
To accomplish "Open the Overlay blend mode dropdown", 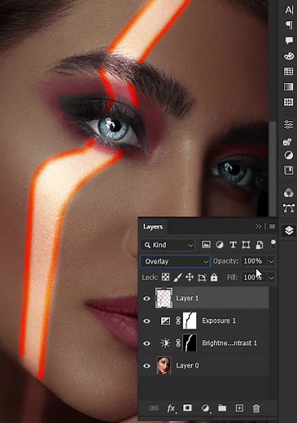I will click(x=175, y=261).
